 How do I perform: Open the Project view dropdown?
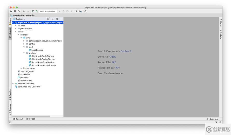19,19
